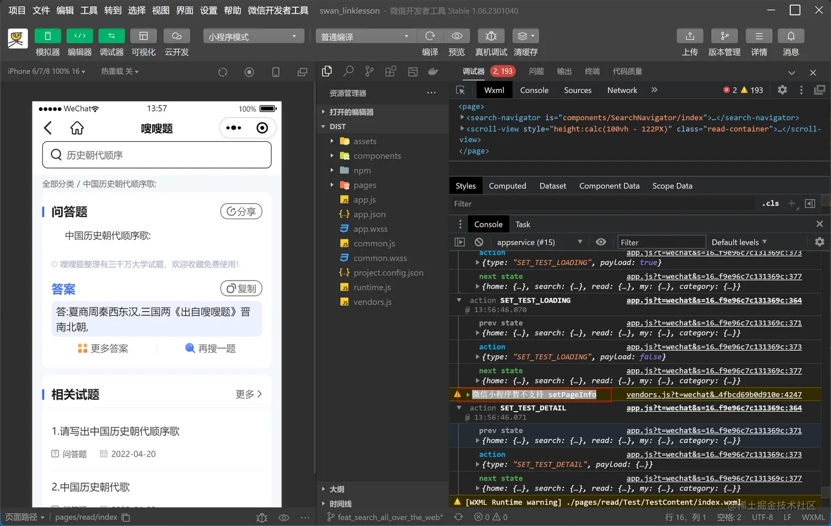Viewport: 831px width, 526px height.
Task: Click the 复制 copy button
Action: point(241,288)
